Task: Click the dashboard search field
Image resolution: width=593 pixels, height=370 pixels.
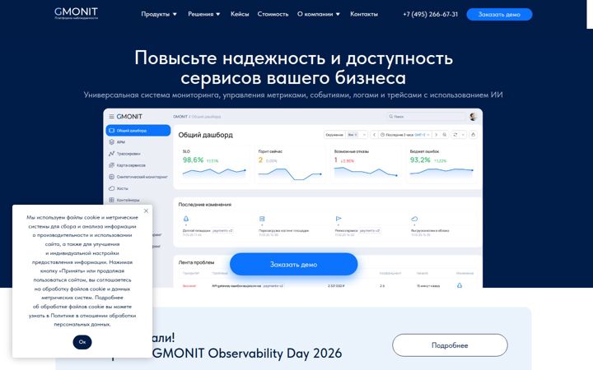Action: 426,116
